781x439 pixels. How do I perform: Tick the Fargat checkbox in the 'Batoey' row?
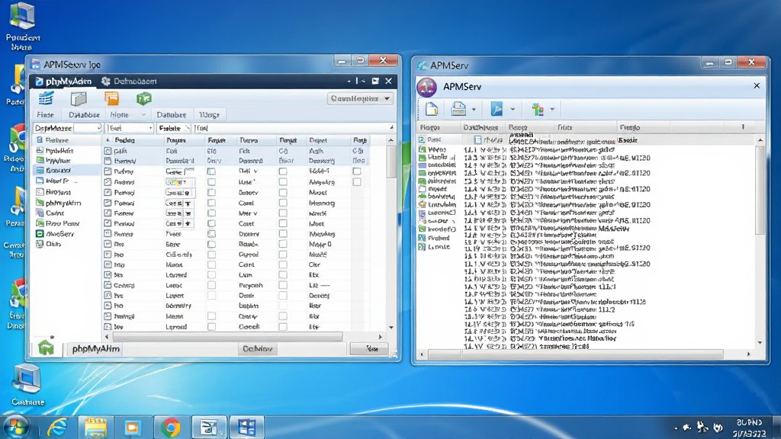point(212,193)
